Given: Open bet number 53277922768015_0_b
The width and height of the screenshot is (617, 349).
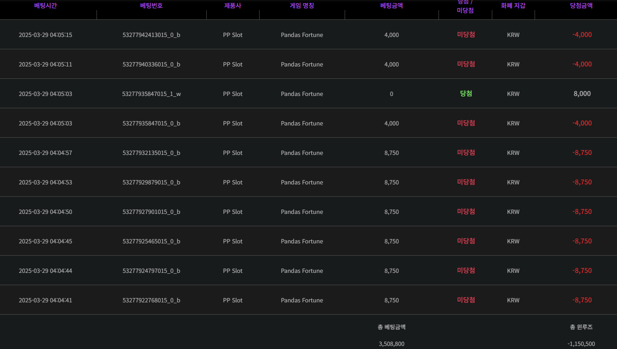Looking at the screenshot, I should [151, 300].
